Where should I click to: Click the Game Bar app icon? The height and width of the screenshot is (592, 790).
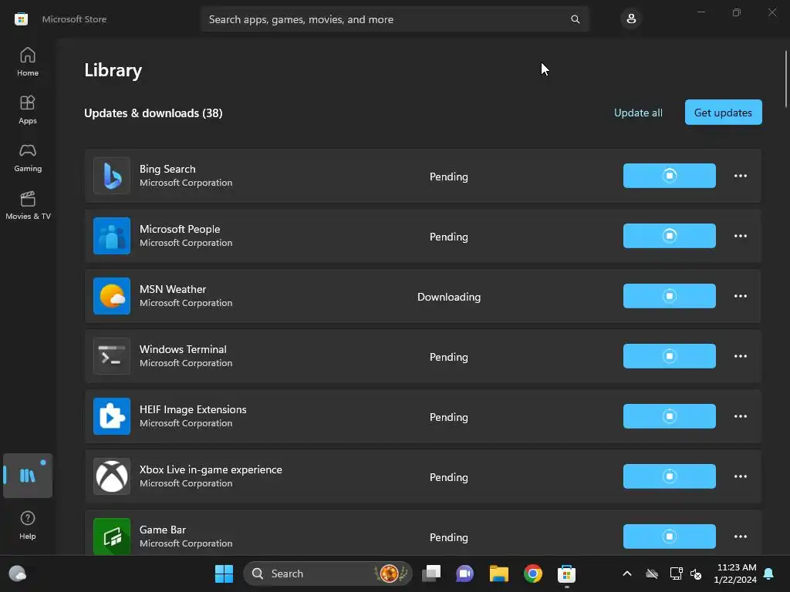(112, 536)
